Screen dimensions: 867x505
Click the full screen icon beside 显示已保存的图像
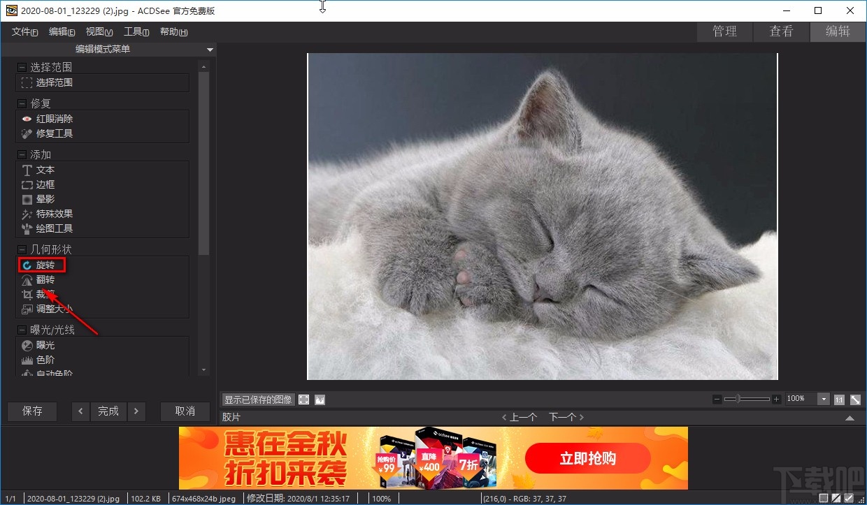(304, 400)
